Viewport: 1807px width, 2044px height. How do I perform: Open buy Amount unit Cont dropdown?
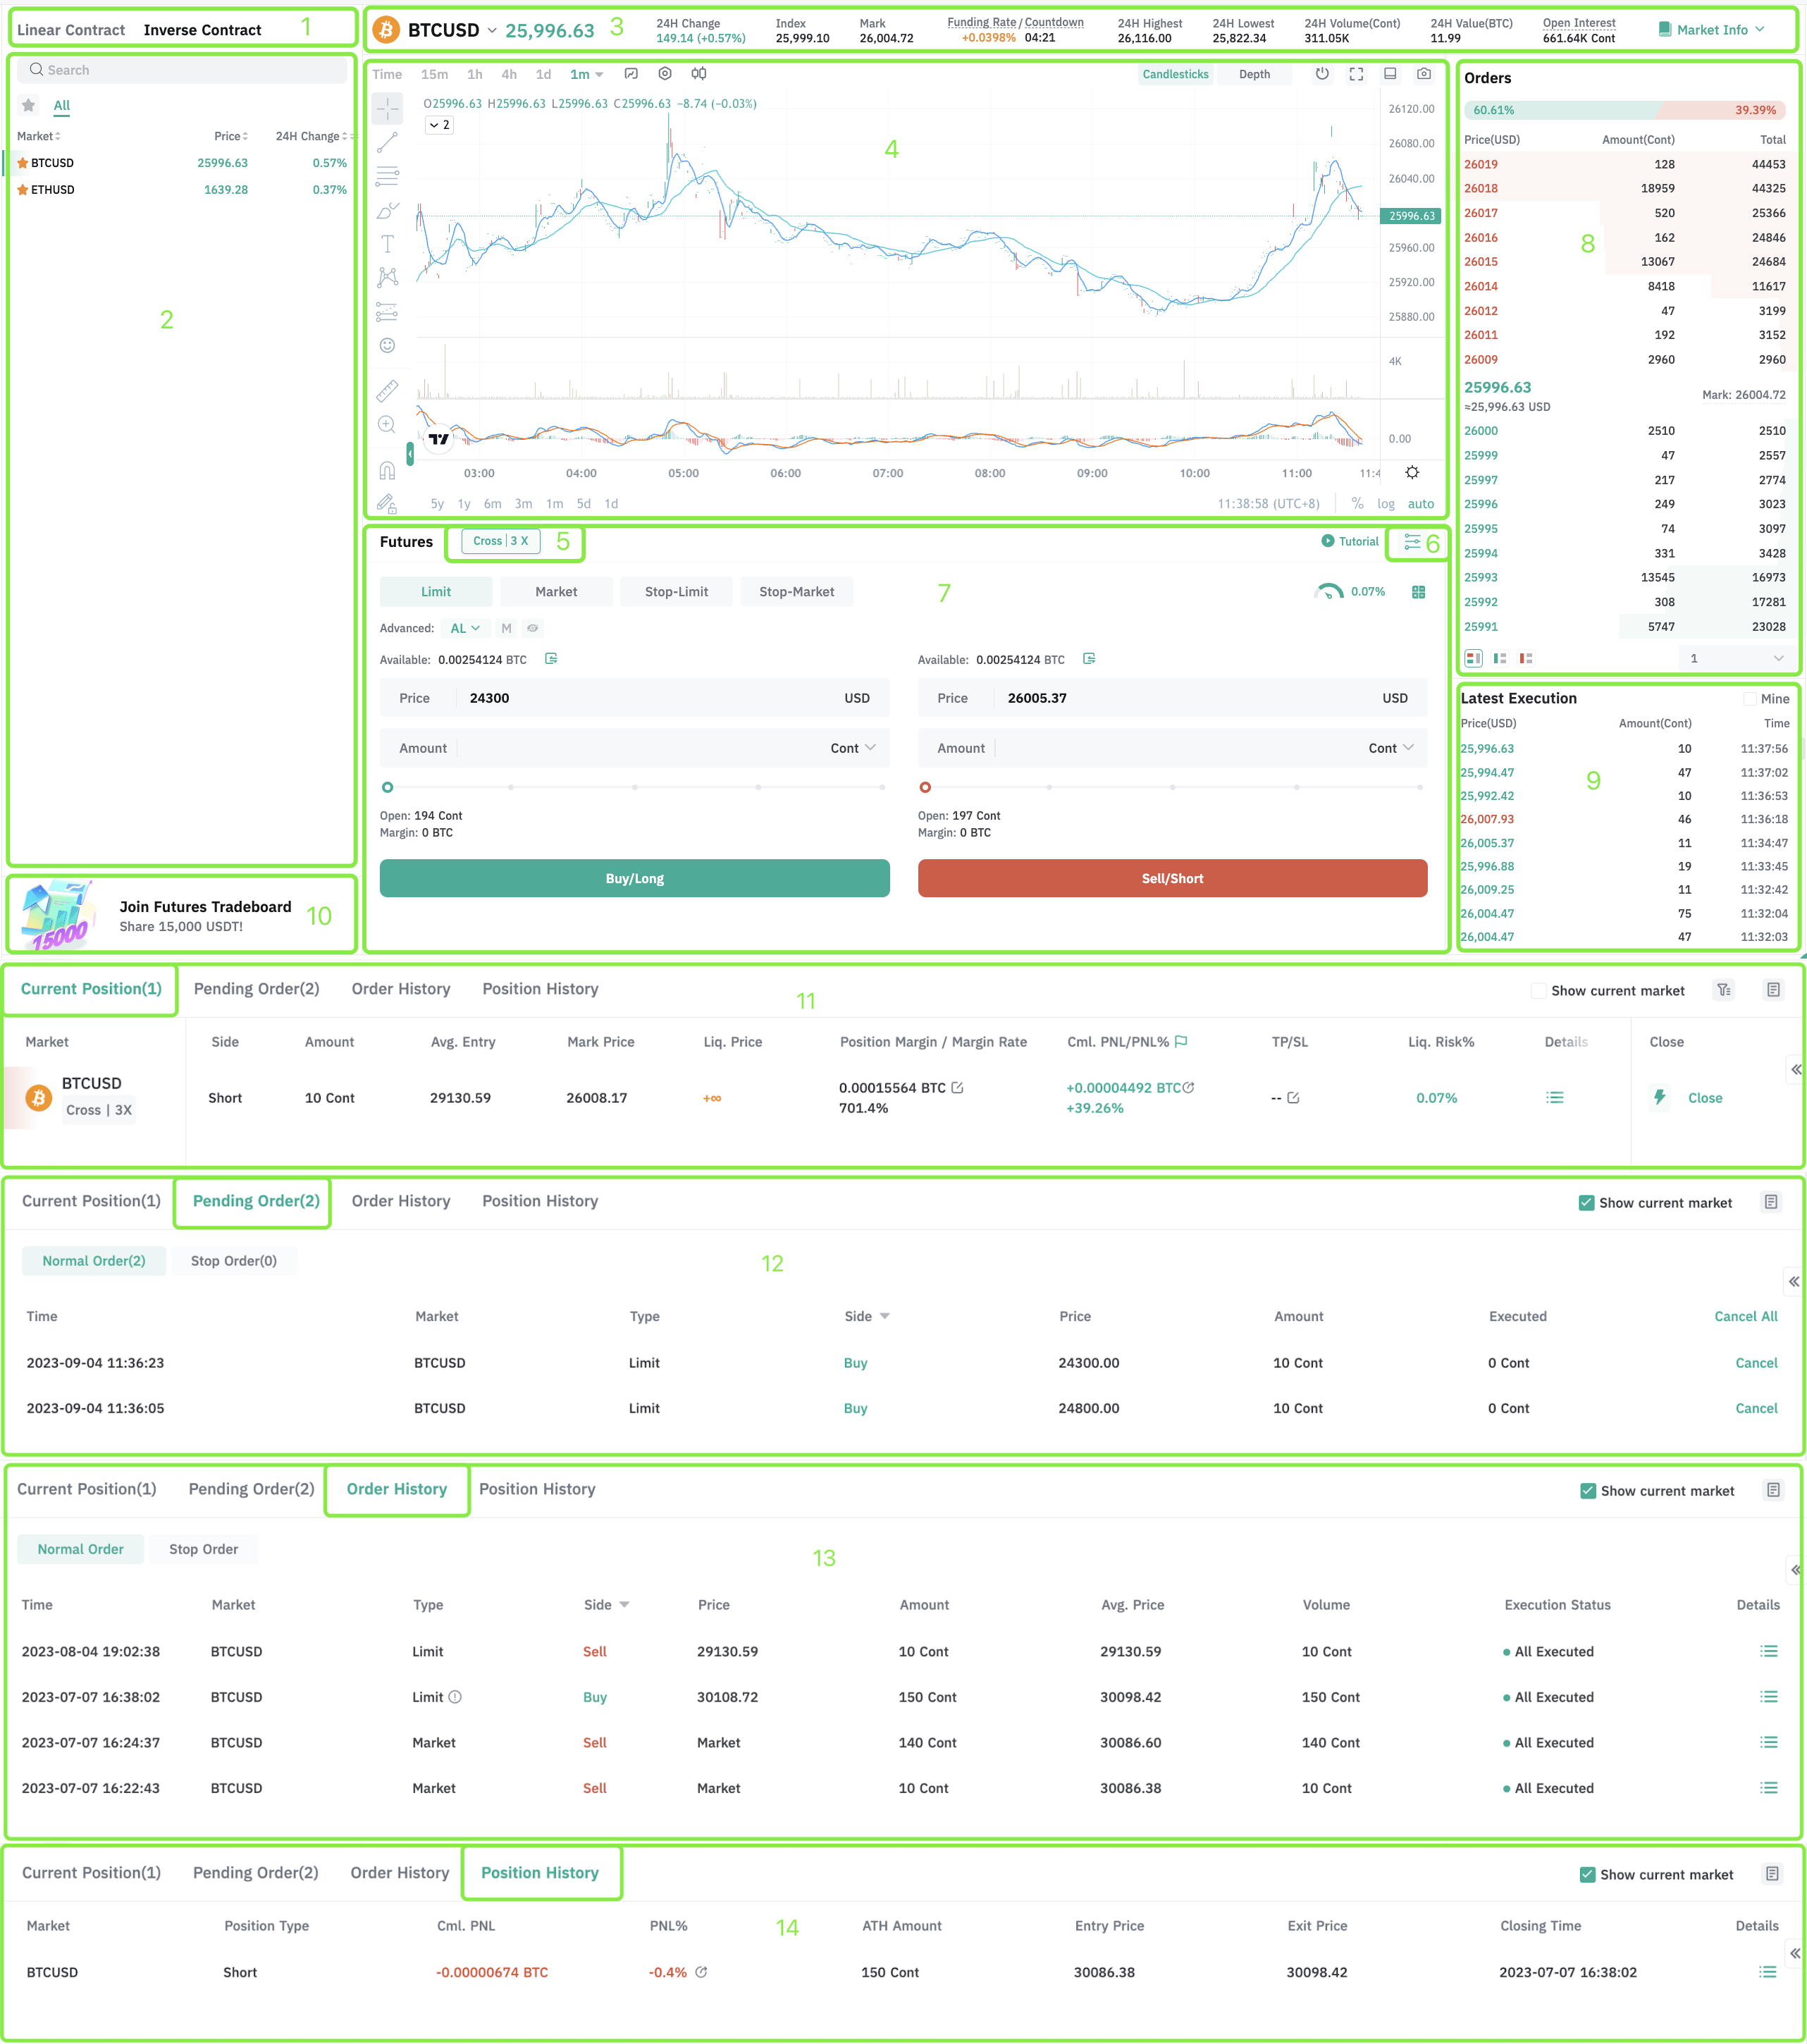click(853, 748)
